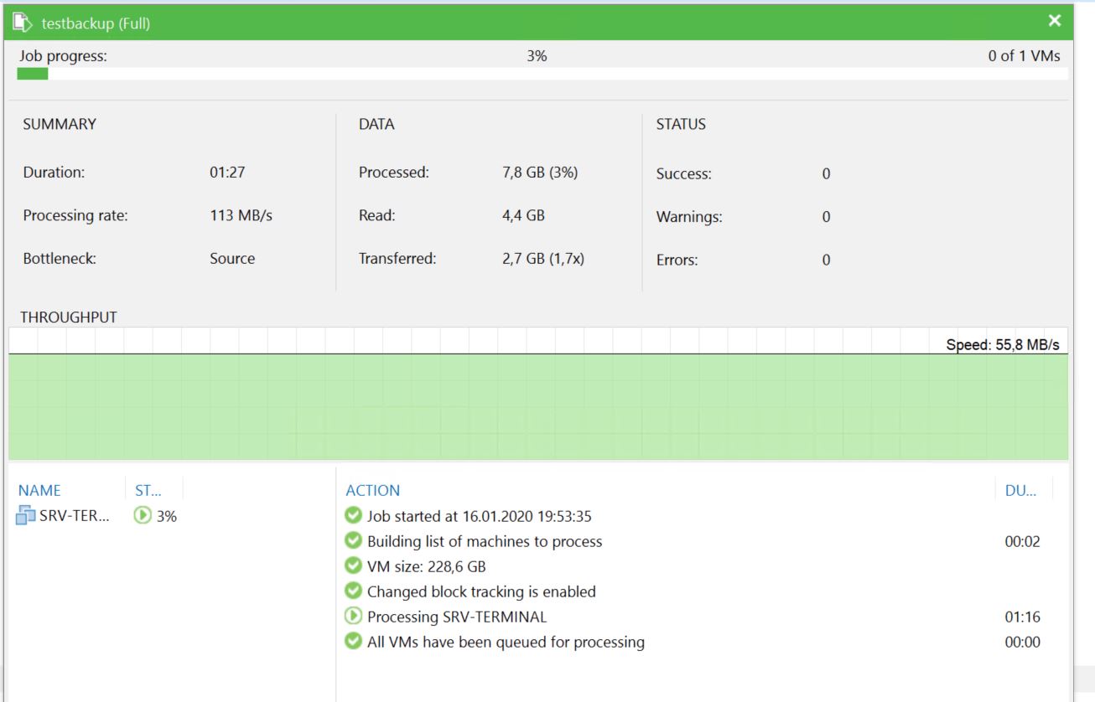Click the running status icon beside 3%
1095x702 pixels.
click(143, 516)
